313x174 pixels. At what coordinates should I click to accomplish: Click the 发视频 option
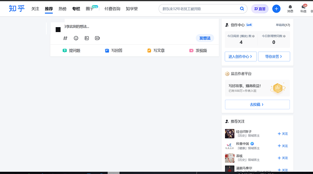tap(198, 51)
